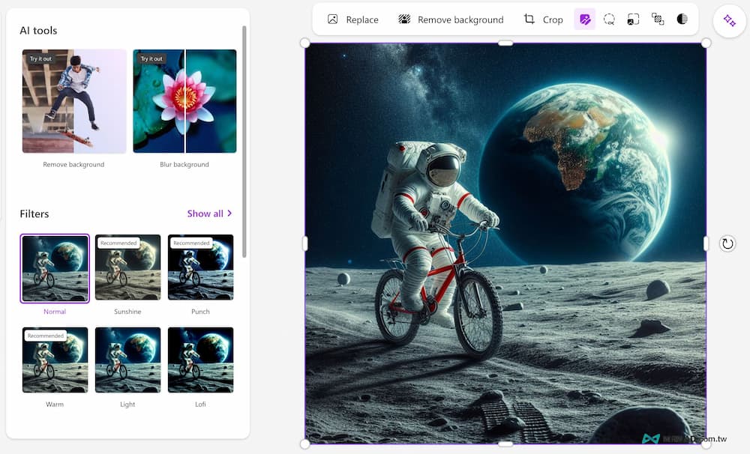Choose the Light filter
750x454 pixels.
coord(127,360)
